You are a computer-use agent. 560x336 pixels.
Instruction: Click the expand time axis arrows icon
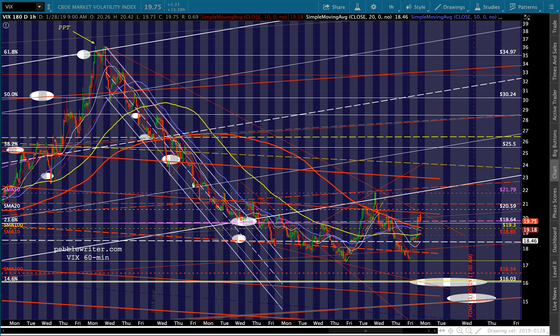441,331
